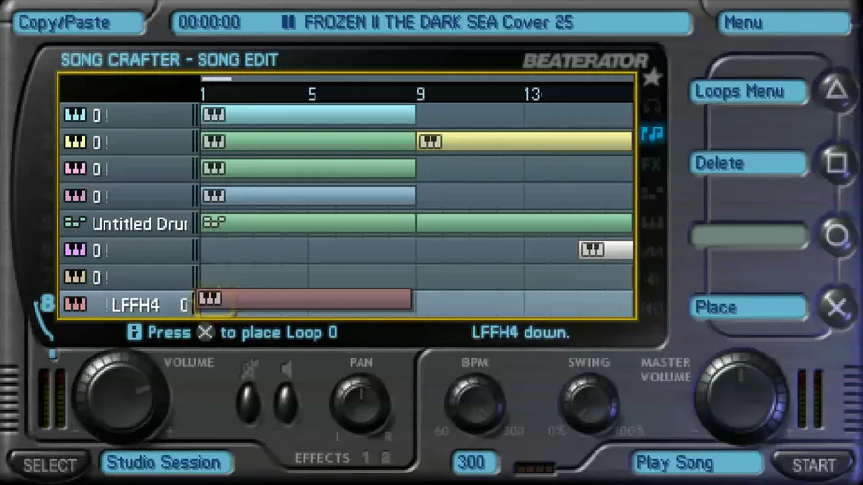
Task: Select the first Untitled Drum loop block
Action: tap(308, 222)
